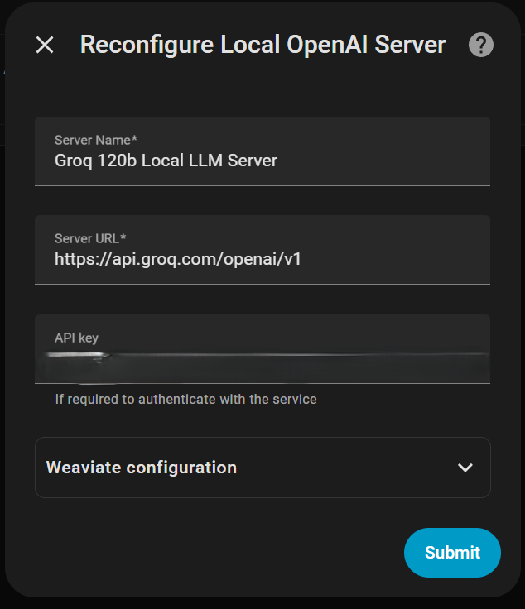The image size is (525, 609).
Task: Click the word "Groq" in the server name
Action: point(73,161)
